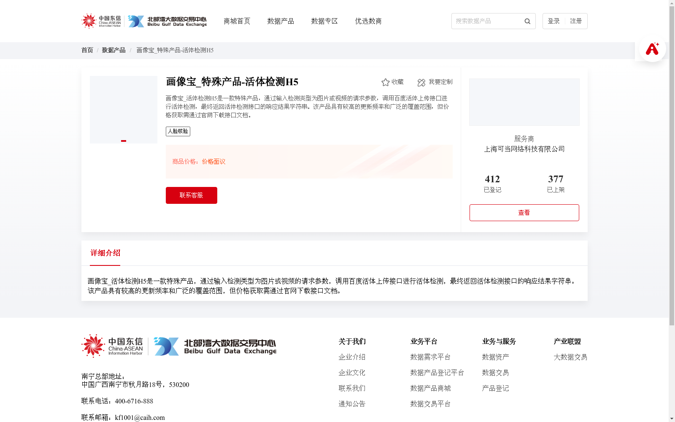The height and width of the screenshot is (422, 675).
Task: Open the footer link 通知公告
Action: point(352,404)
